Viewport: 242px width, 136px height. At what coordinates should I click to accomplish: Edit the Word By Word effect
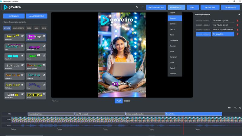22,94
